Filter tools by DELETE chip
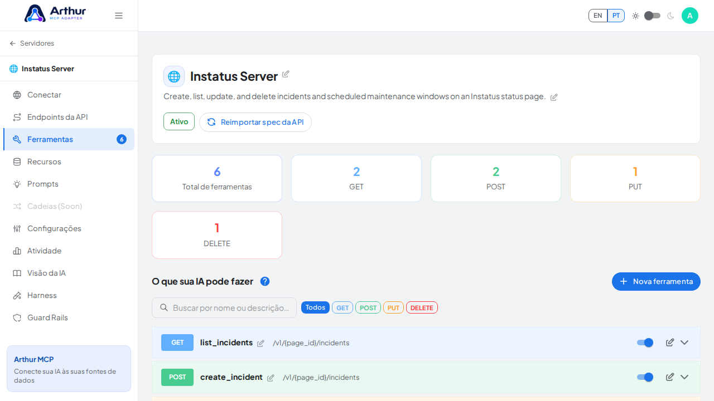The image size is (714, 401). (422, 307)
